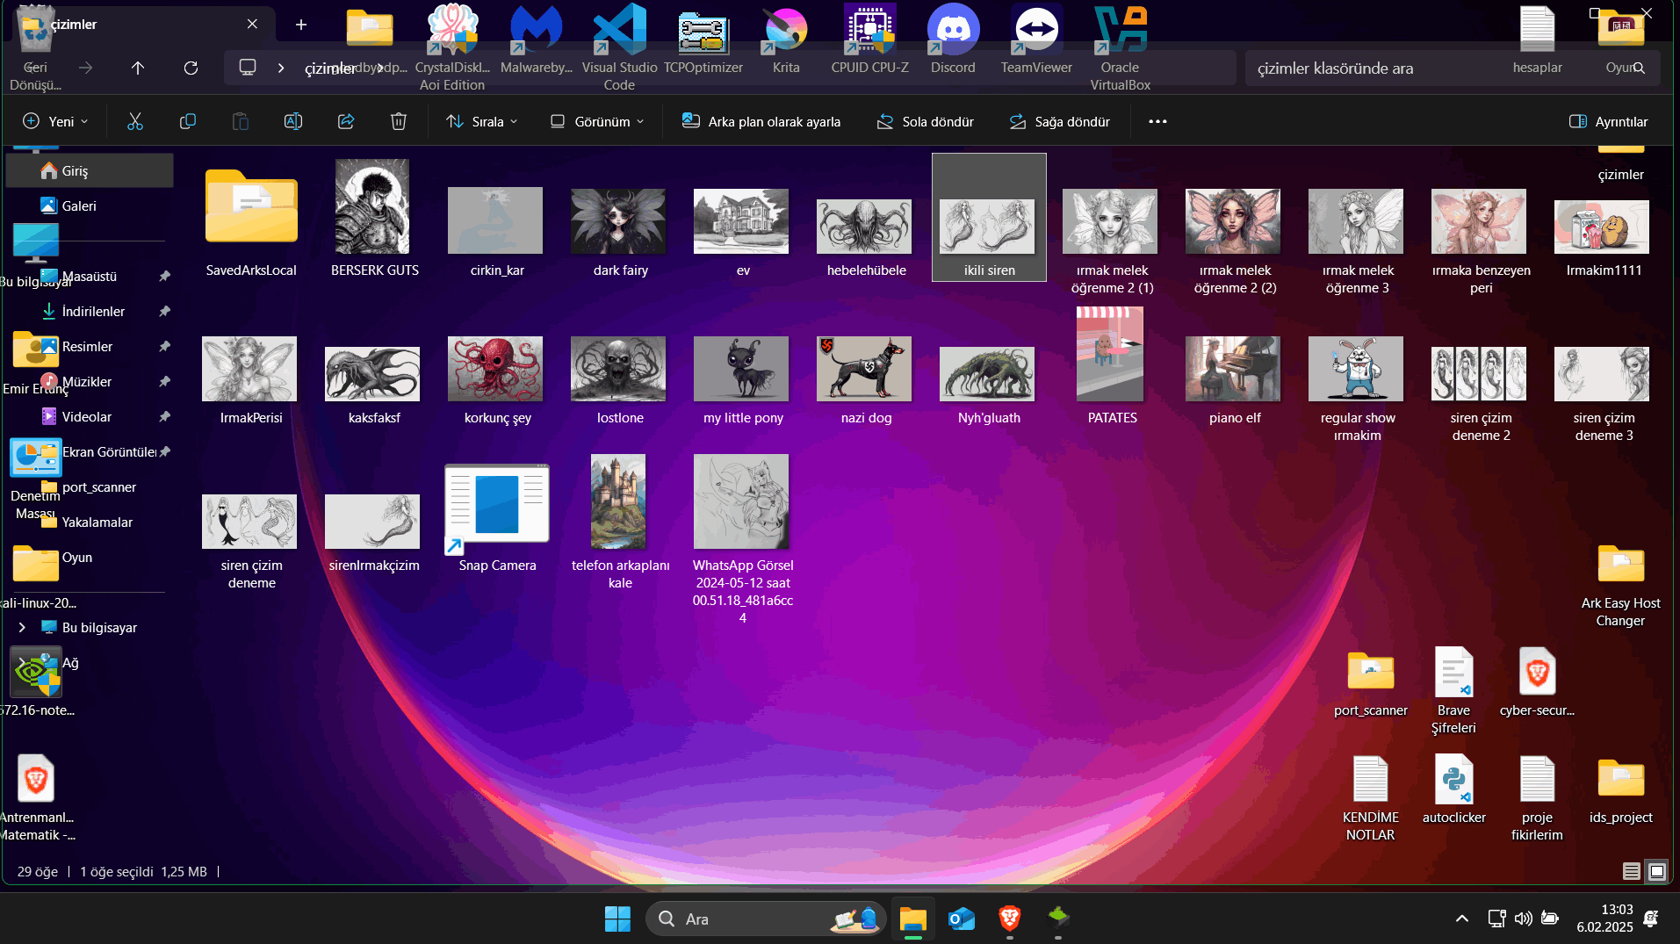Go up one folder with Up arrow
The image size is (1680, 944).
click(138, 68)
